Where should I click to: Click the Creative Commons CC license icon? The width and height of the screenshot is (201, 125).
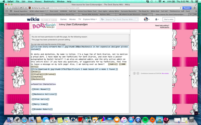(138, 73)
